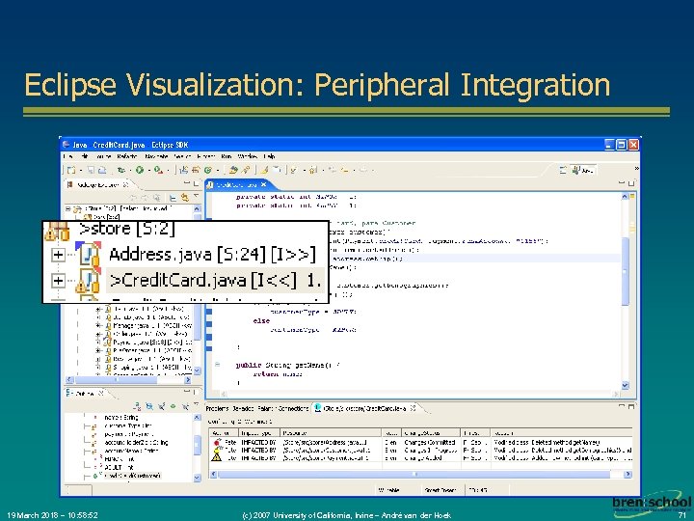This screenshot has width=694, height=521.
Task: Toggle Sort in Outline toolbar
Action: [137, 406]
